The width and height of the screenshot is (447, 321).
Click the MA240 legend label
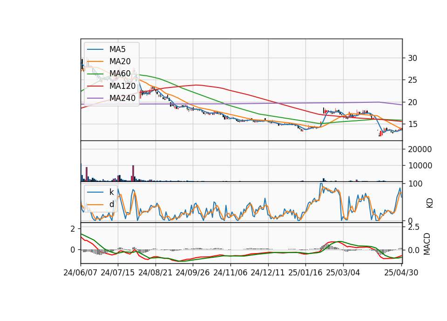[122, 98]
